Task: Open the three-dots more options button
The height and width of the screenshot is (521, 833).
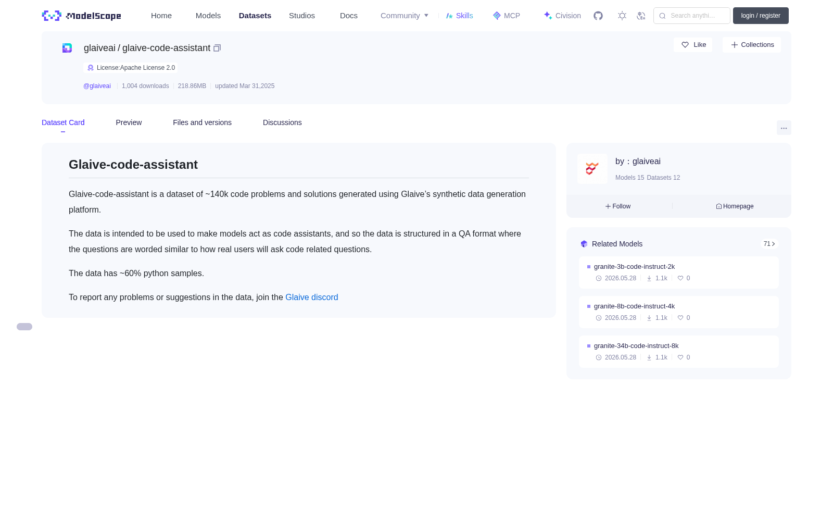Action: (x=784, y=128)
